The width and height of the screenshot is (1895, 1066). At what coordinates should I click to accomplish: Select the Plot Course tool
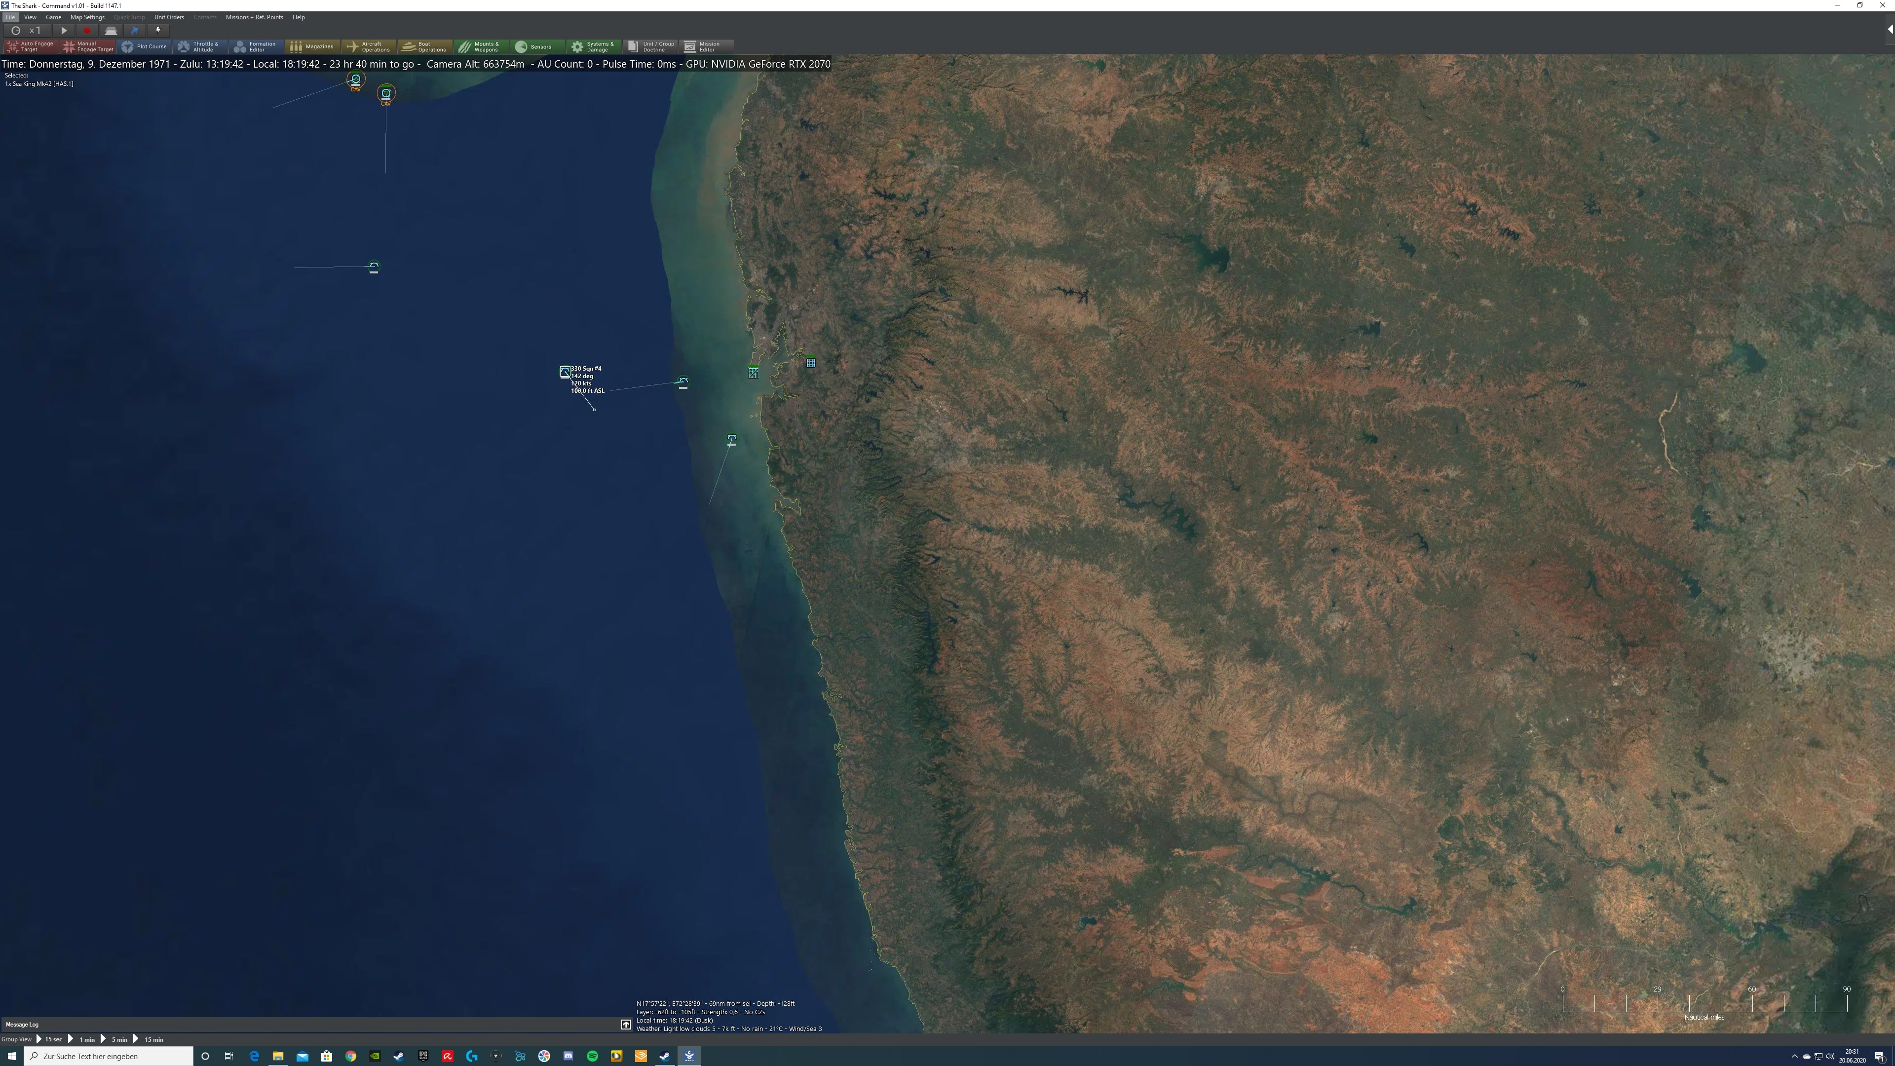[145, 46]
